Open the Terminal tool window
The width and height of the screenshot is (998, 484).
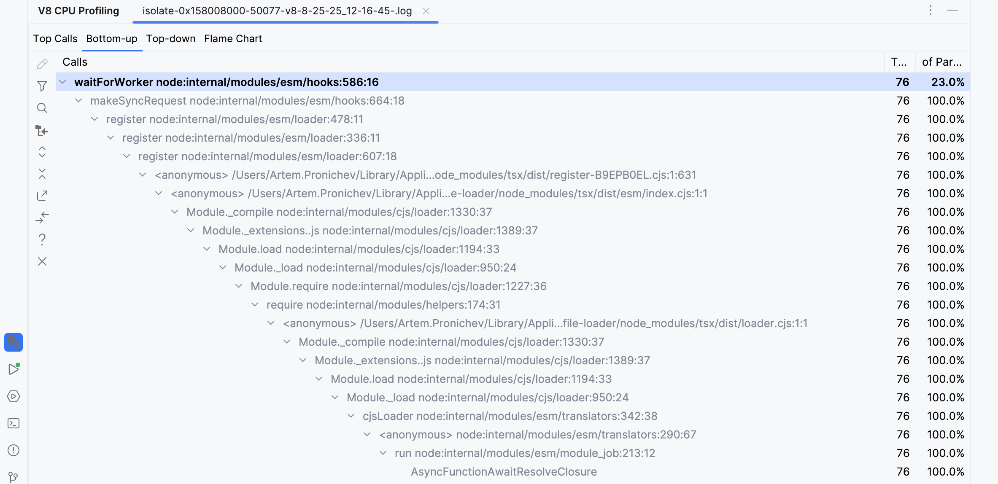tap(14, 423)
